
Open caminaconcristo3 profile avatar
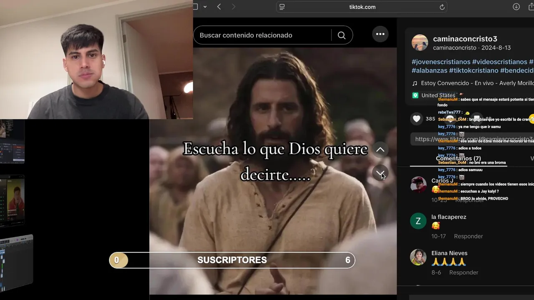click(420, 42)
